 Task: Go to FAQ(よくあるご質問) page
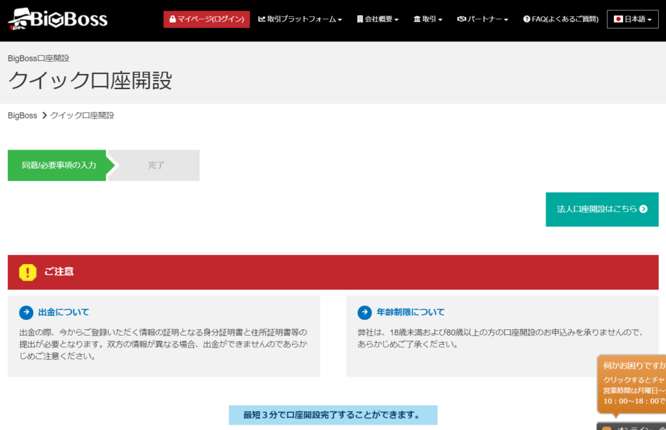(x=561, y=19)
